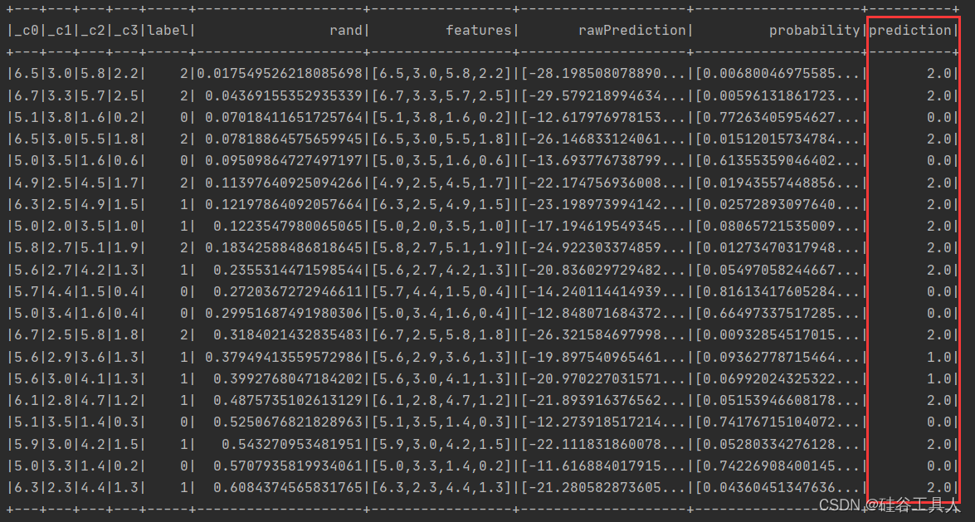
Task: Click probability value [0.01512015734784...
Action: point(778,139)
